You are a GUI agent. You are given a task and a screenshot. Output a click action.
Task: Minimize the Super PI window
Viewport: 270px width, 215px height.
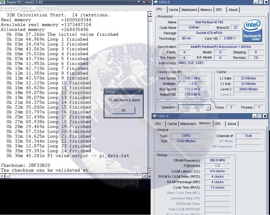tap(138, 2)
